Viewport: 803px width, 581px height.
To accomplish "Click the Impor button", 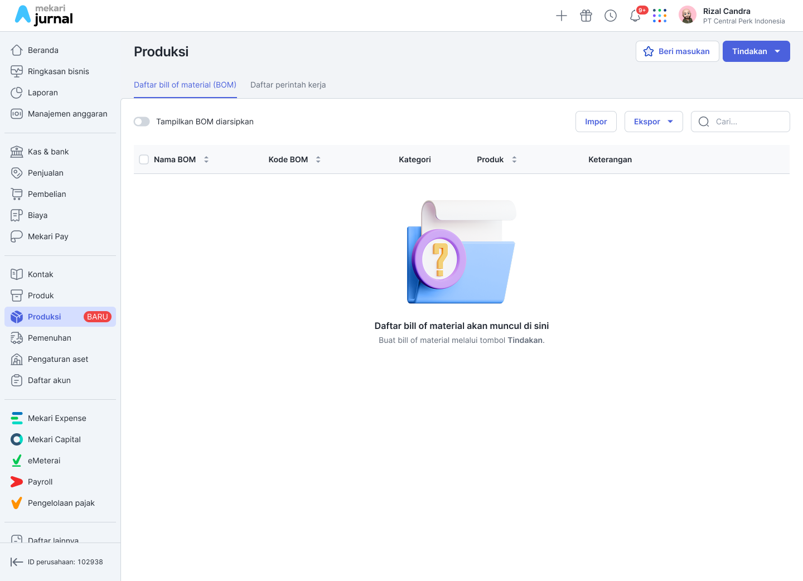I will [596, 122].
